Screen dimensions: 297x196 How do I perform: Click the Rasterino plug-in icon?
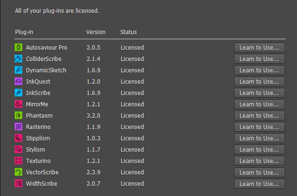(19, 127)
